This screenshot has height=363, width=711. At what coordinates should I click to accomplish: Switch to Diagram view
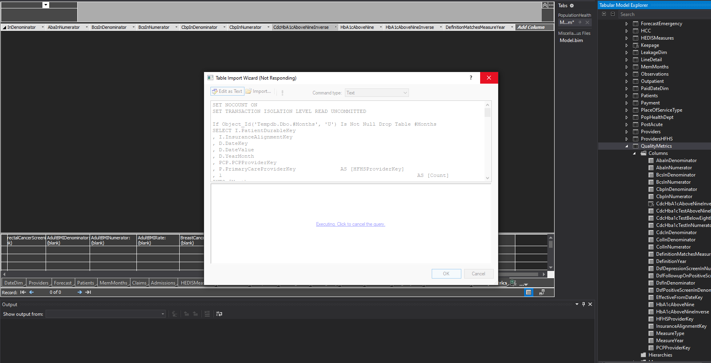(x=542, y=292)
